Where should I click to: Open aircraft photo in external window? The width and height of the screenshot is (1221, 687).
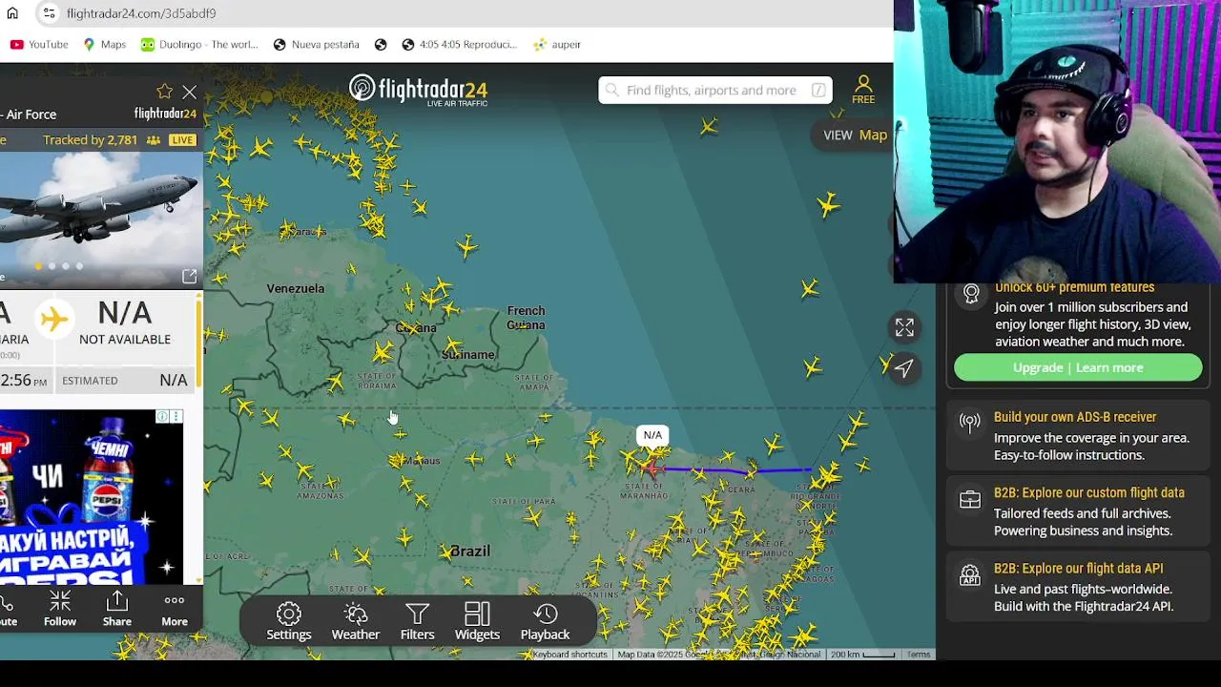coord(189,276)
